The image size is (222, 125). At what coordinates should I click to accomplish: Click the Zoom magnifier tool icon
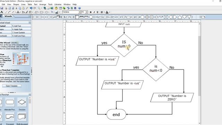point(39,8)
